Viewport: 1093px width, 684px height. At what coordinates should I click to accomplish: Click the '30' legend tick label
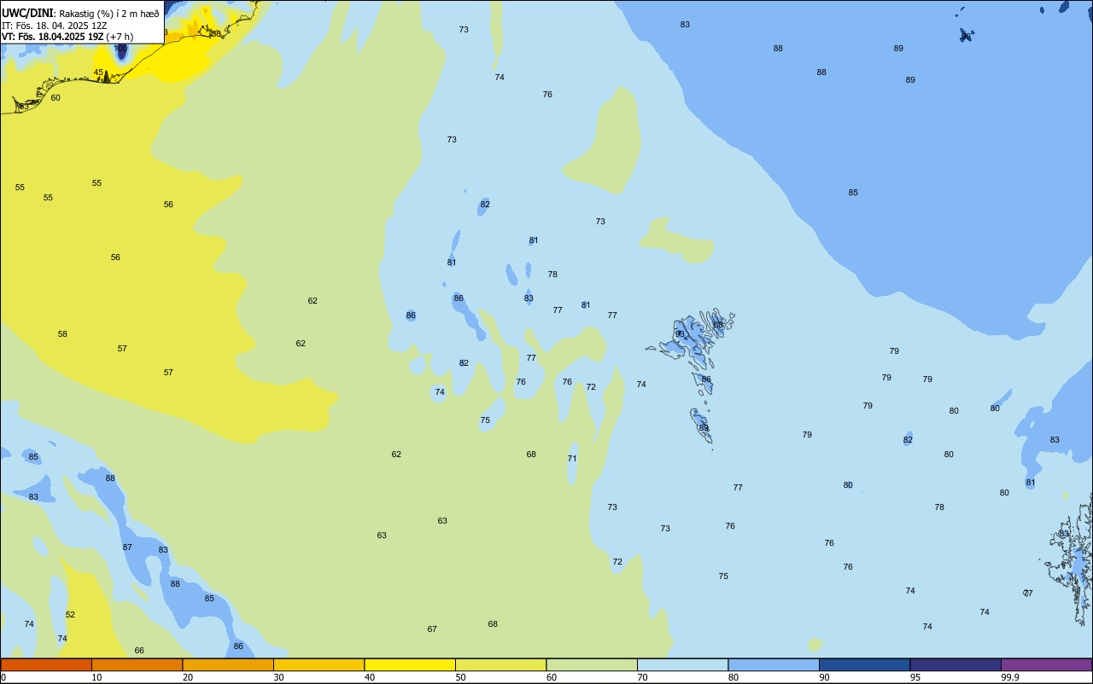point(279,677)
